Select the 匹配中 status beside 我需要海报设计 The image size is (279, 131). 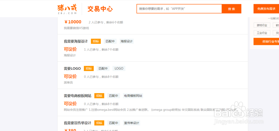click(110, 41)
